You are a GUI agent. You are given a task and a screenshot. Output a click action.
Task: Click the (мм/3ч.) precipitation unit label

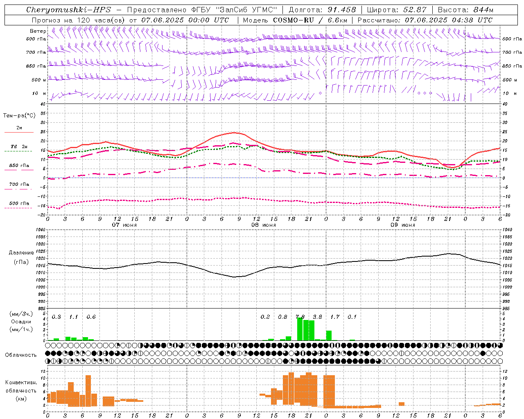pos(21,314)
